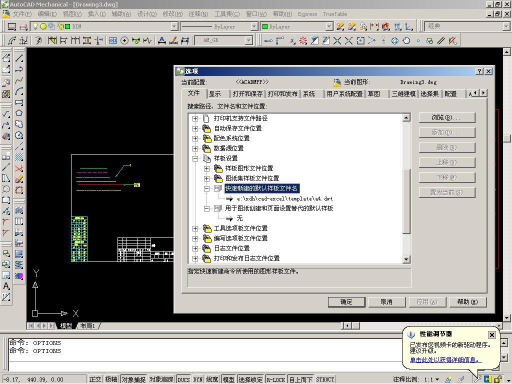Click the spring/coil tool icon
Image resolution: width=512 pixels, height=384 pixels.
pos(19,265)
